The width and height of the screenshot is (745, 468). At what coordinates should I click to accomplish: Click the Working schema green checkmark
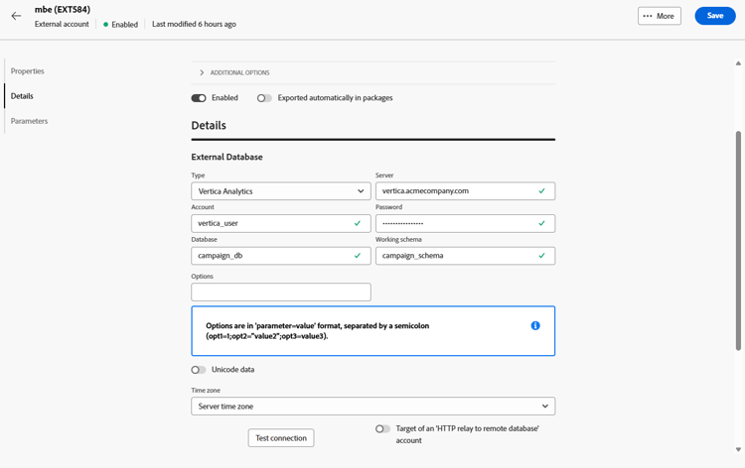pyautogui.click(x=541, y=256)
